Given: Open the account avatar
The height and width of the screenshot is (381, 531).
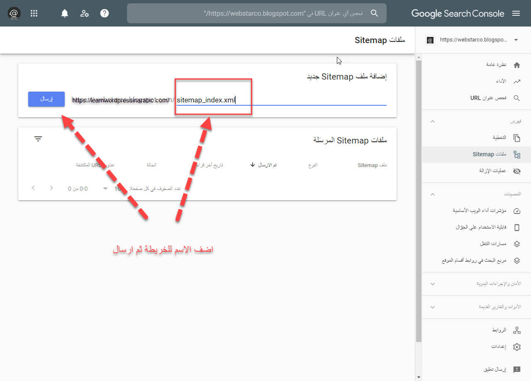Looking at the screenshot, I should point(14,13).
